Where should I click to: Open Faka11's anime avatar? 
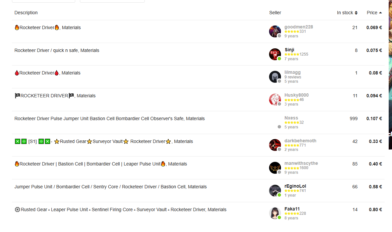click(275, 213)
